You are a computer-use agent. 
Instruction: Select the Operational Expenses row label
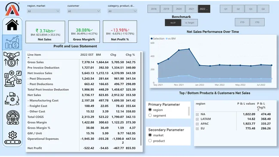tap(43, 139)
